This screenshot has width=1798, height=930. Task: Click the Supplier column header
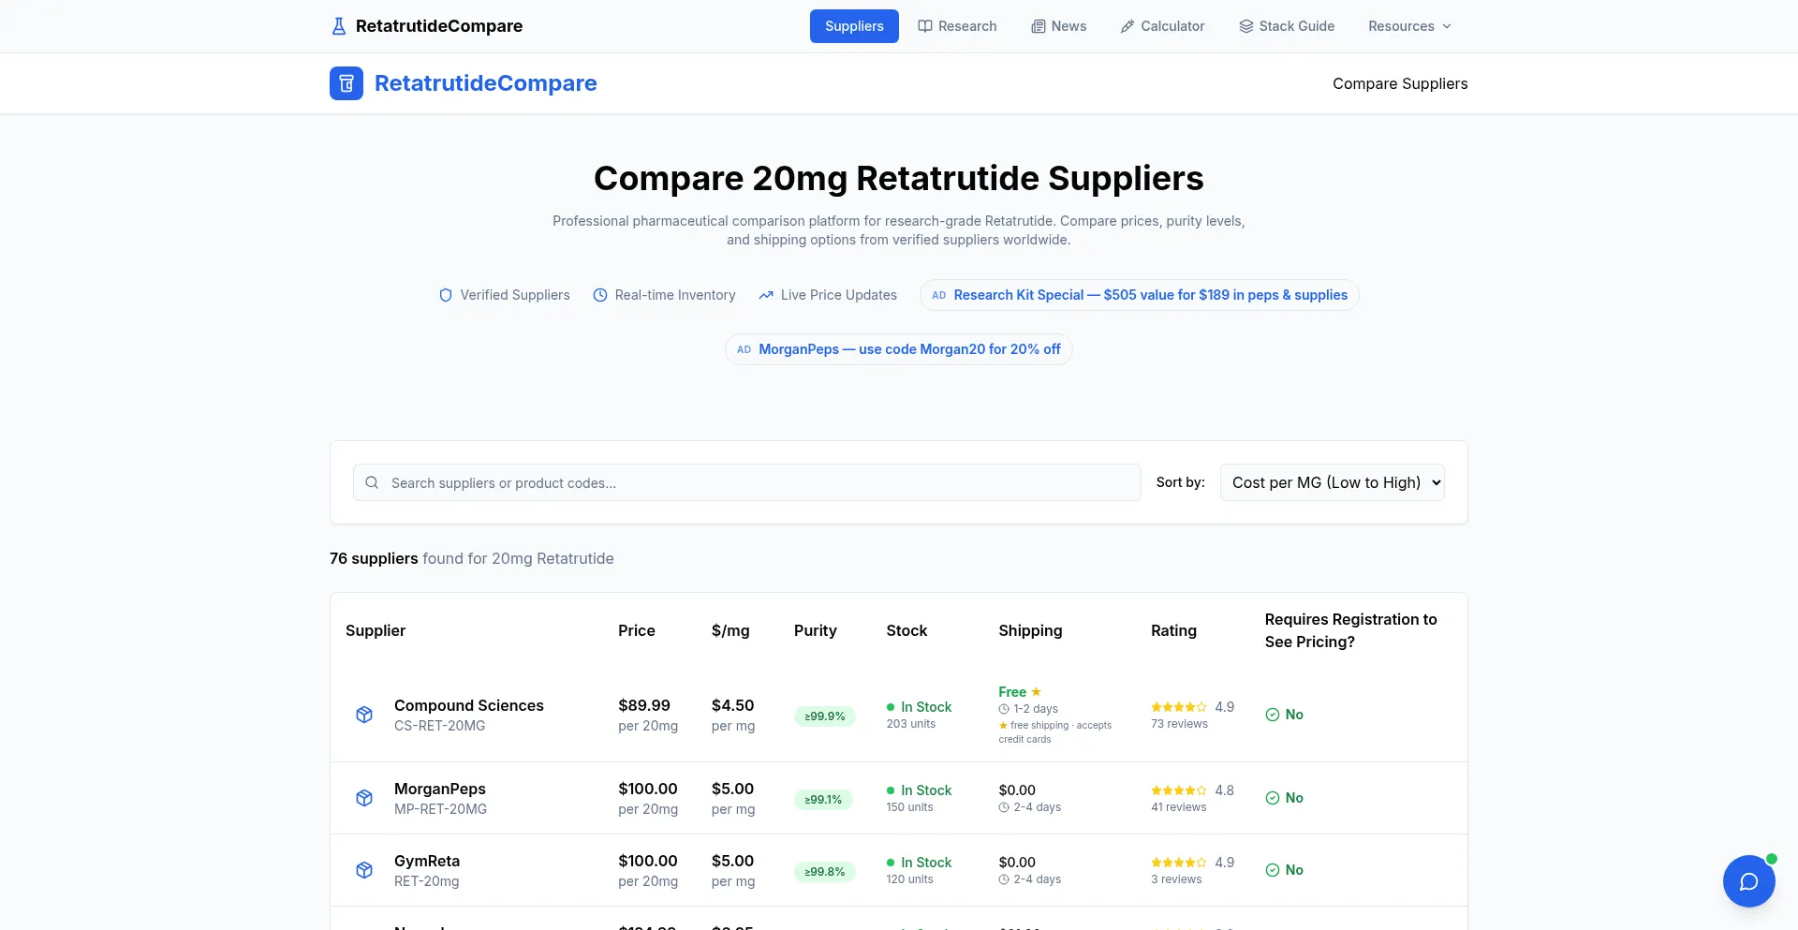(x=376, y=630)
